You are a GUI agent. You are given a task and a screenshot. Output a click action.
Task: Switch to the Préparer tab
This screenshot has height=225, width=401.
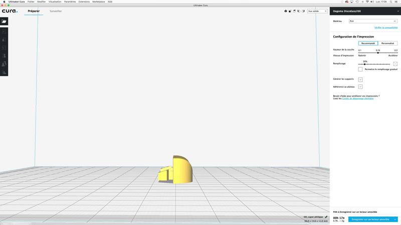34,11
